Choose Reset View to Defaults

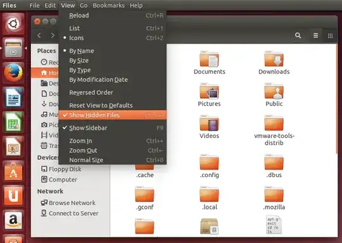[113, 106]
